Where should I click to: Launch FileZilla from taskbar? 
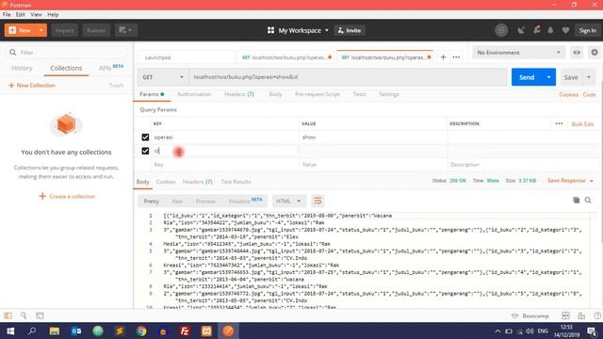point(185,331)
